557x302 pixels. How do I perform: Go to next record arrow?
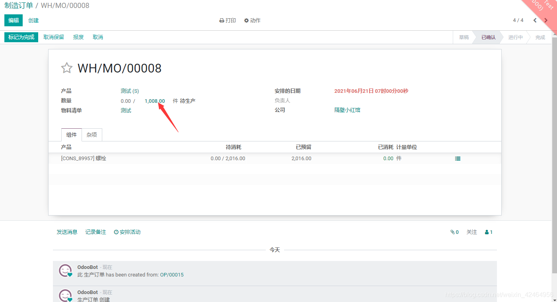[x=546, y=20]
